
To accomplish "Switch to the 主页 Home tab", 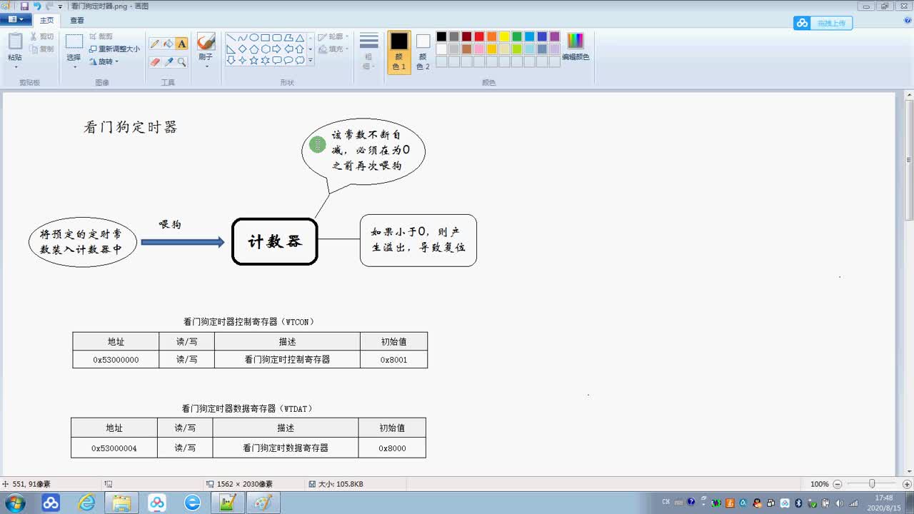I will tap(46, 20).
